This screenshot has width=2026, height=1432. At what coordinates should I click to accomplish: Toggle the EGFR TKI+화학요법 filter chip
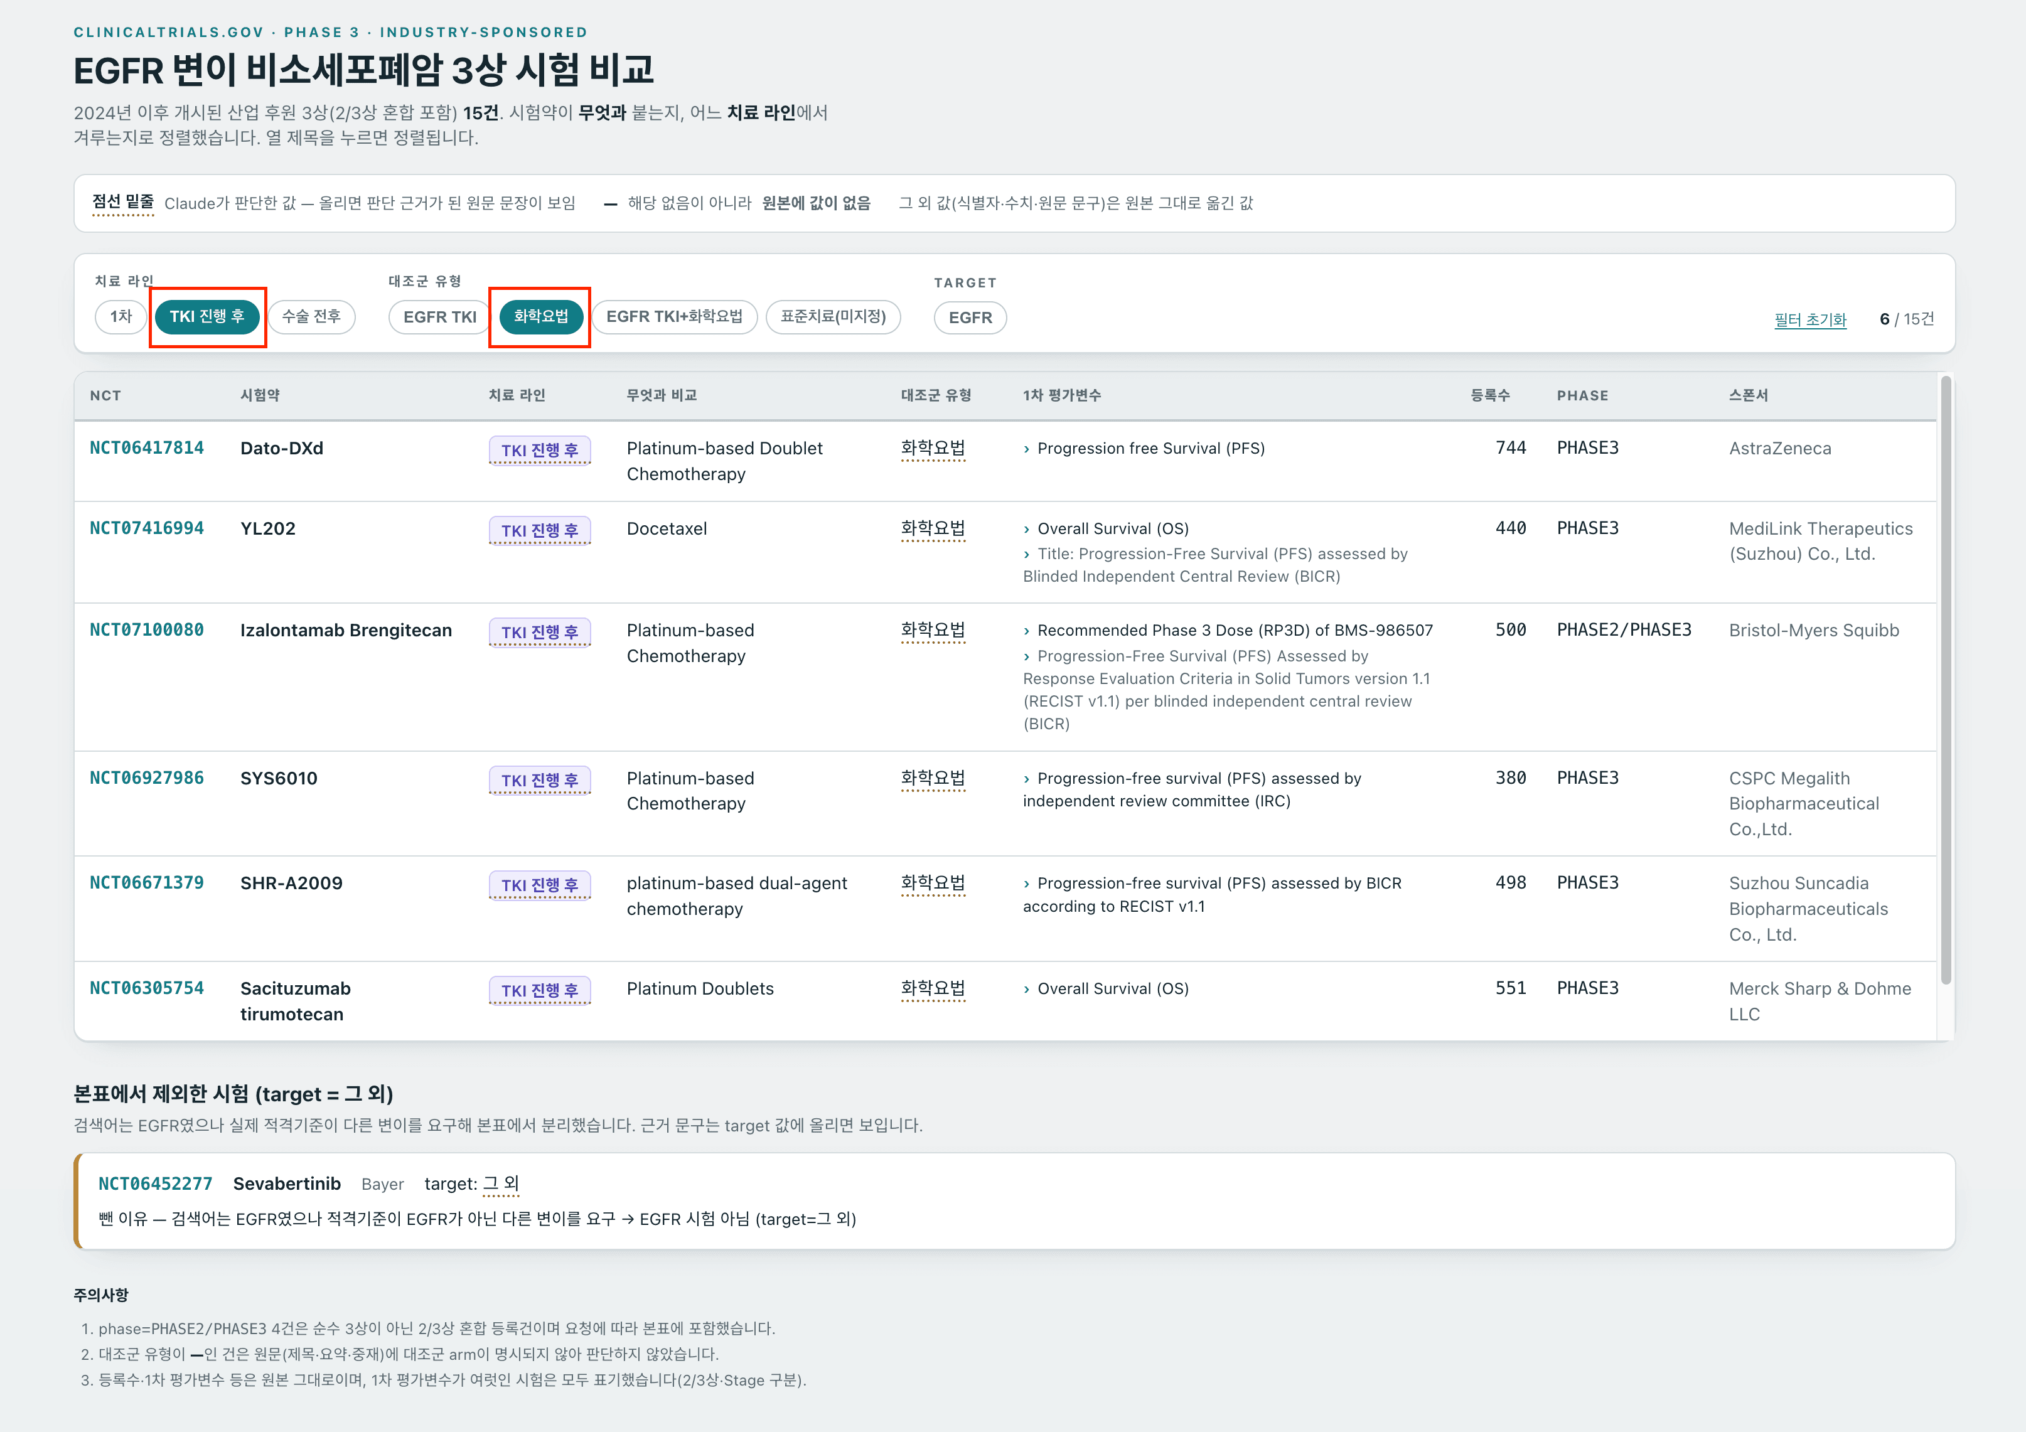pos(674,317)
